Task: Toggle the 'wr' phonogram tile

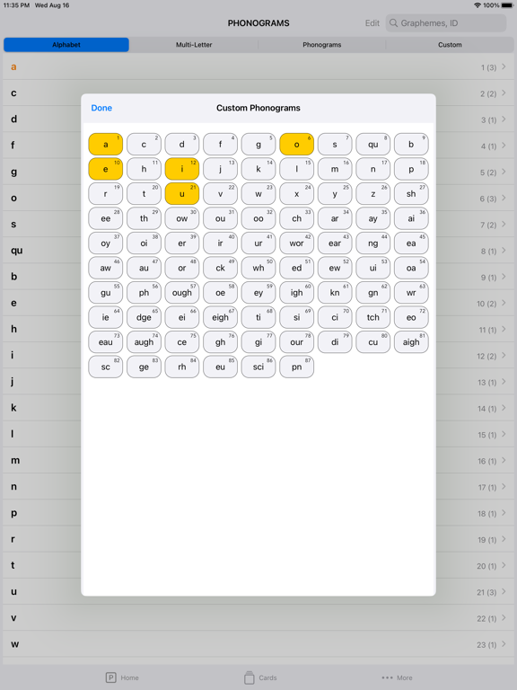Action: pyautogui.click(x=411, y=293)
